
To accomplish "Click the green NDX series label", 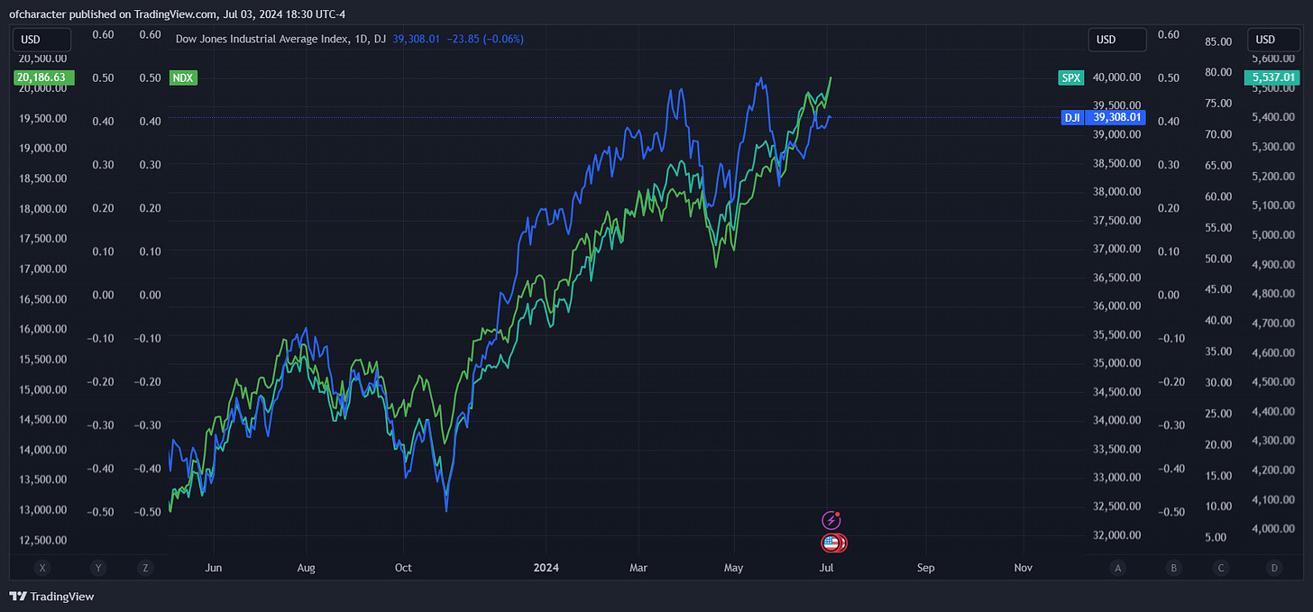I will (183, 78).
